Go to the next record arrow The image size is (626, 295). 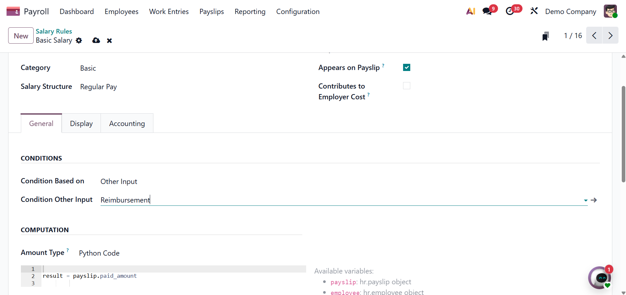[x=610, y=35]
